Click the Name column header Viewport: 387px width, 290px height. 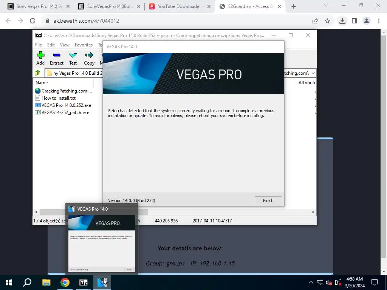coord(42,83)
